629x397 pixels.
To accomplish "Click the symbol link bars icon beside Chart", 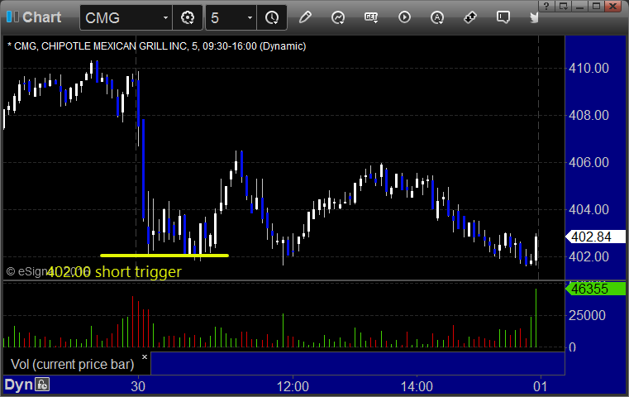I will [x=12, y=17].
